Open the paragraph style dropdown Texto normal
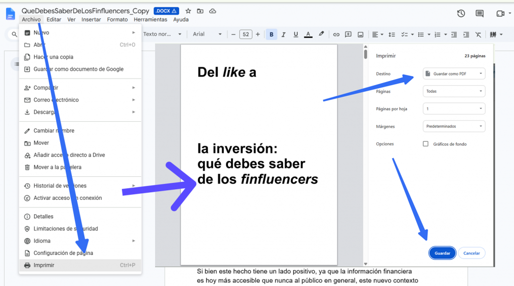 click(162, 34)
